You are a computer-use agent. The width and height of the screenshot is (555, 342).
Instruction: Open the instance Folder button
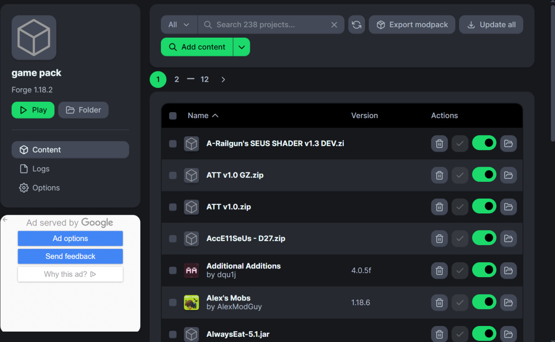[x=83, y=110]
